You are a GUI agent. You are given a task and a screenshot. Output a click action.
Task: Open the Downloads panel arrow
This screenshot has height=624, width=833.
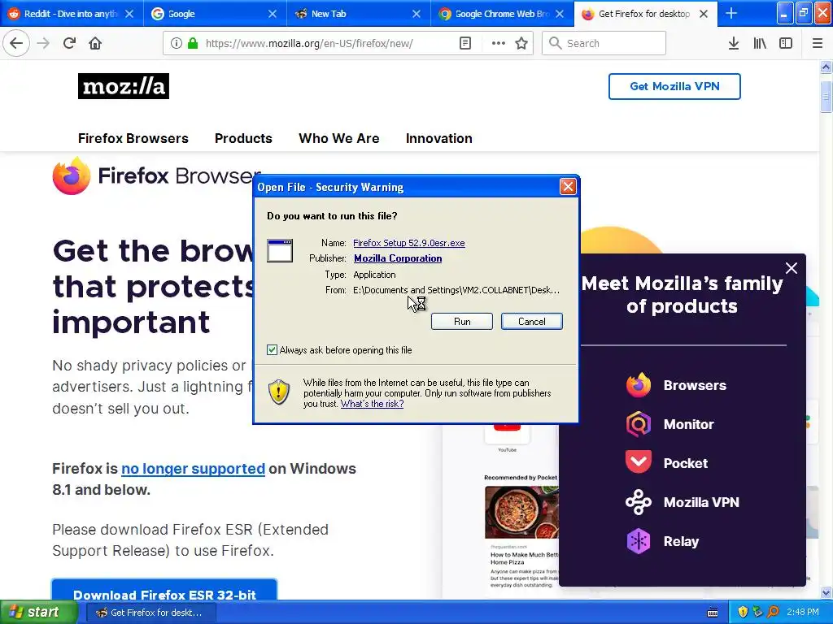(x=734, y=43)
